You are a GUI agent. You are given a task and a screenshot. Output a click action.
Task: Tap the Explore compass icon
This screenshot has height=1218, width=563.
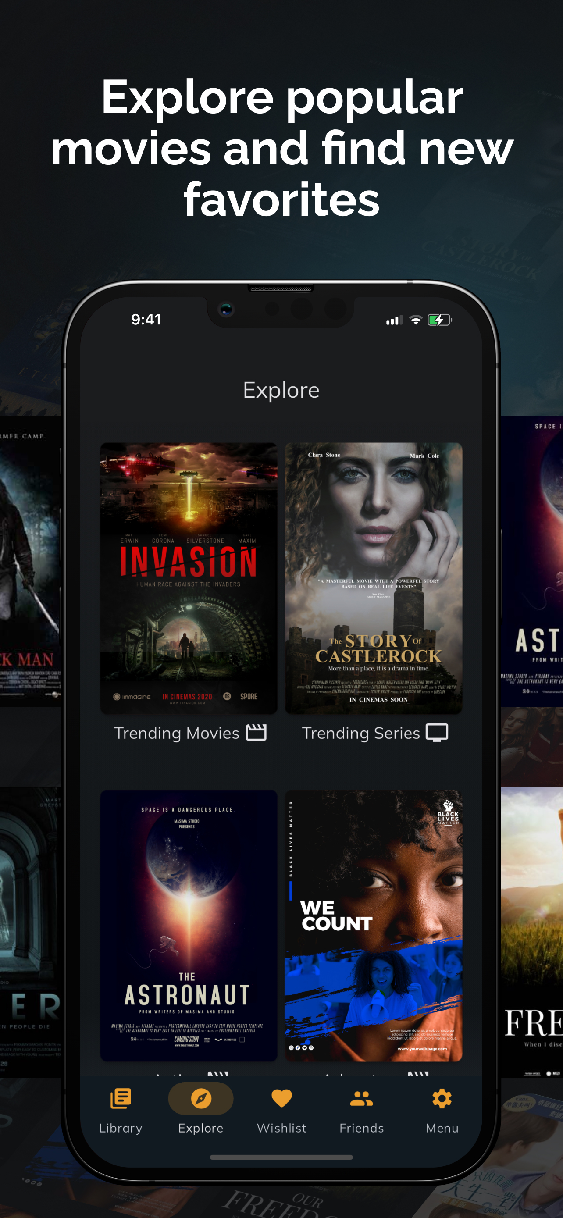click(201, 1098)
